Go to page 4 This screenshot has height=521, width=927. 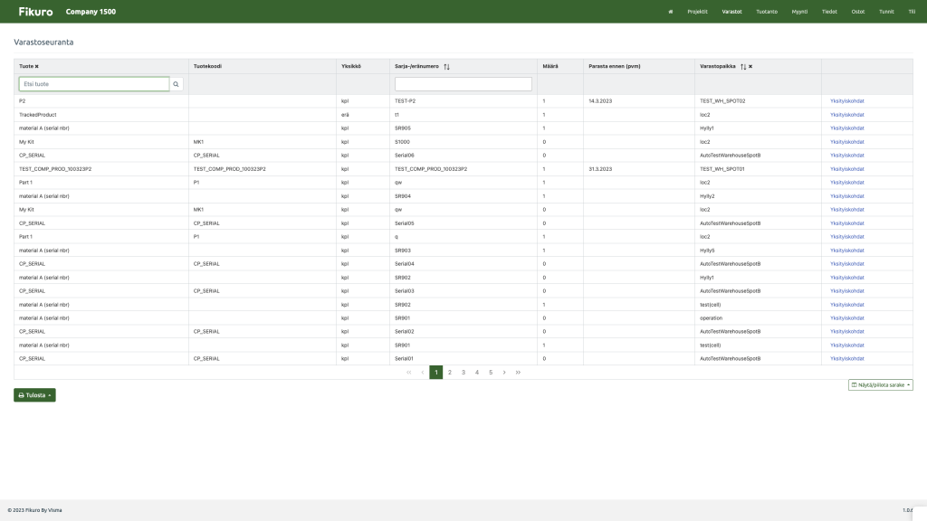point(477,373)
